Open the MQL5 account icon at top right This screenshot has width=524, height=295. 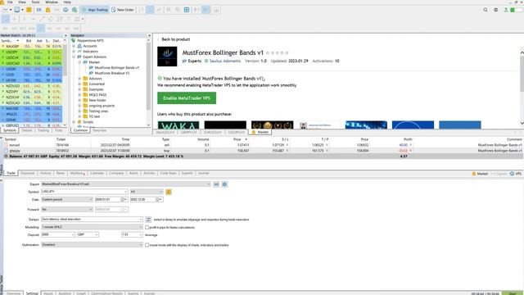click(495, 10)
